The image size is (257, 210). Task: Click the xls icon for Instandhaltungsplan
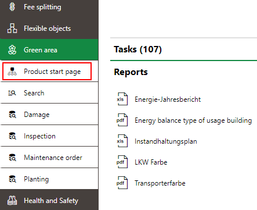coord(122,141)
